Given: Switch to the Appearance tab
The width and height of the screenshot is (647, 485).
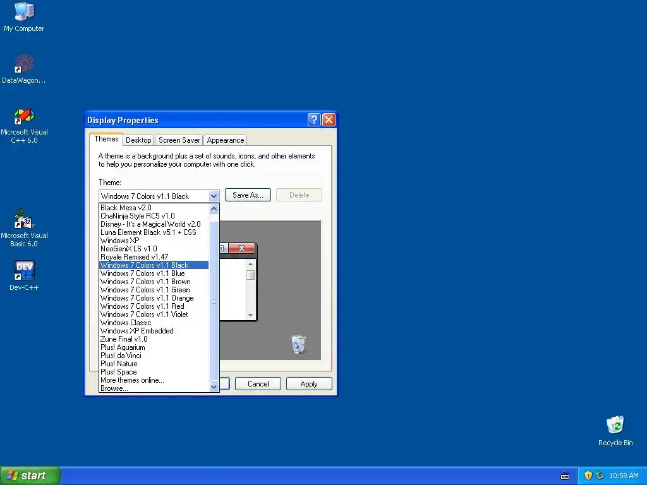Looking at the screenshot, I should coord(226,140).
